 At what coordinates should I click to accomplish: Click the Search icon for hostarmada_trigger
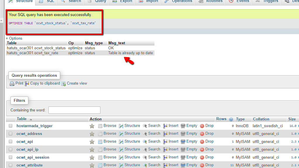pos(145,126)
